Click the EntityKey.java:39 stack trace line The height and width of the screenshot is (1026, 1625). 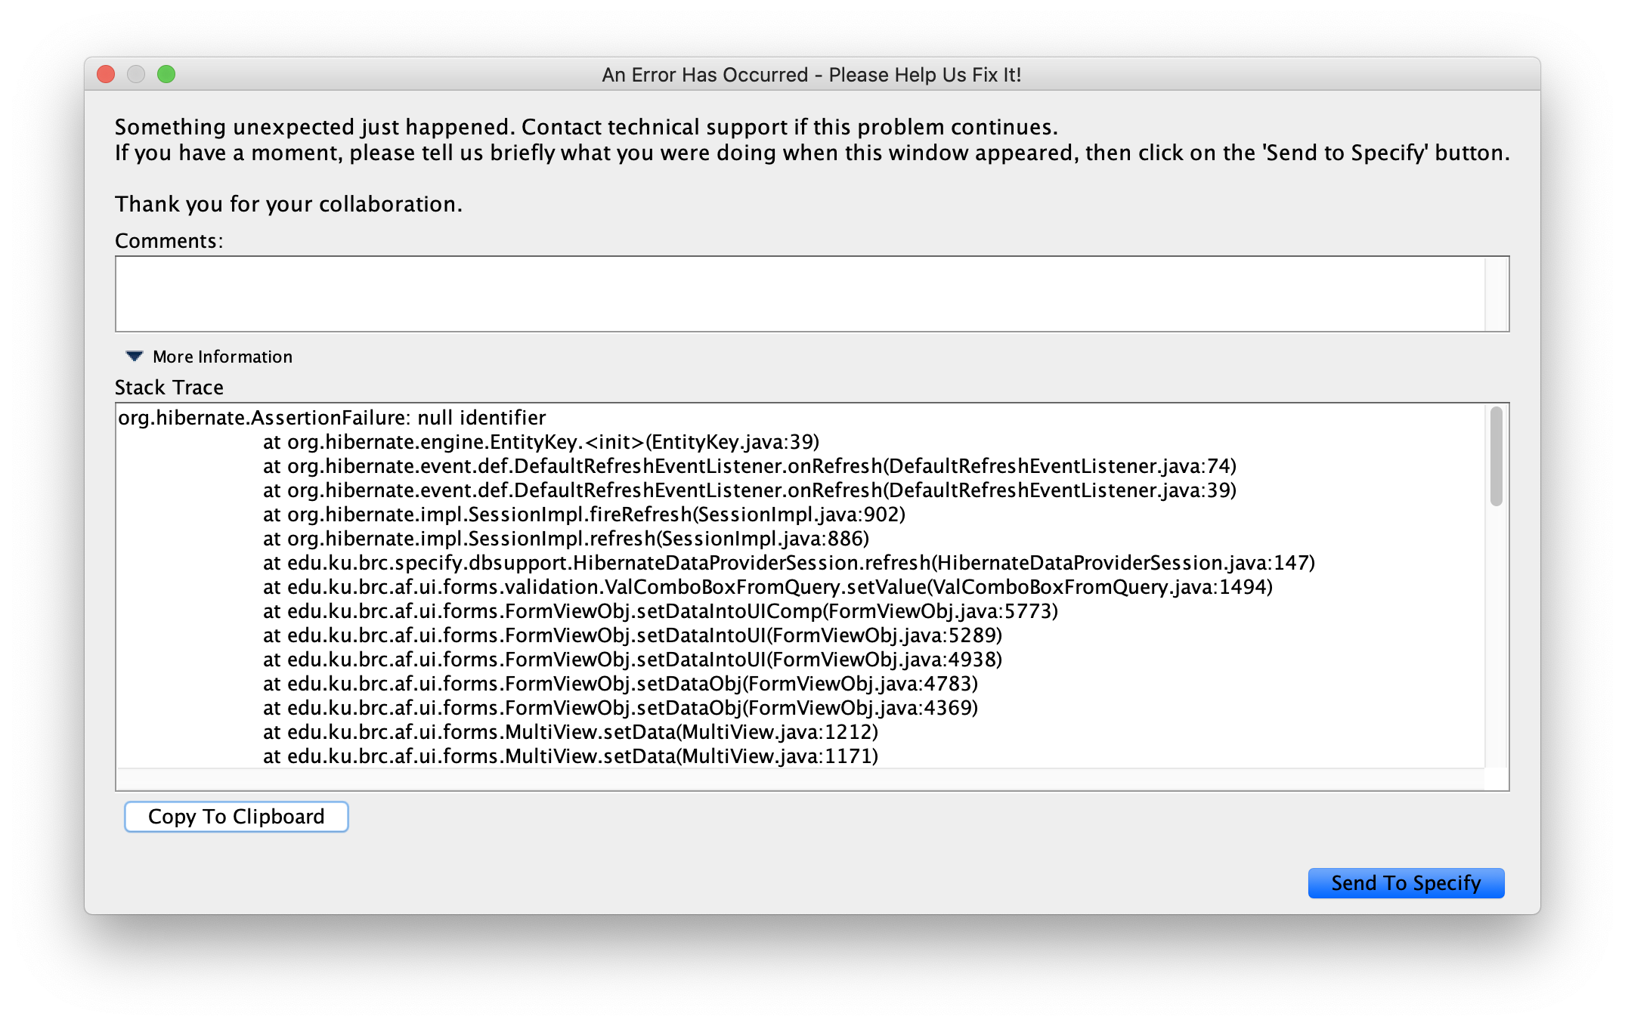coord(540,442)
